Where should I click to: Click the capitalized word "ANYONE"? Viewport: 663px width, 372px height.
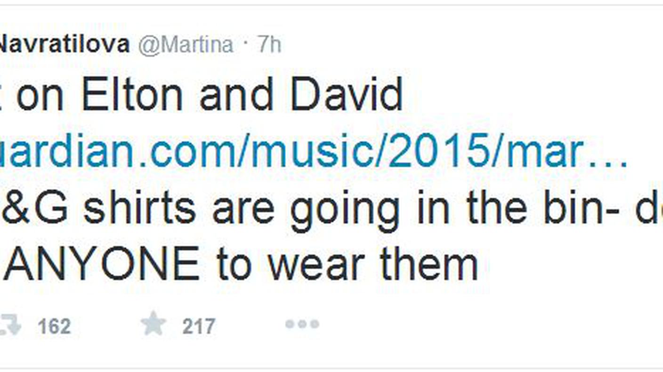(102, 264)
